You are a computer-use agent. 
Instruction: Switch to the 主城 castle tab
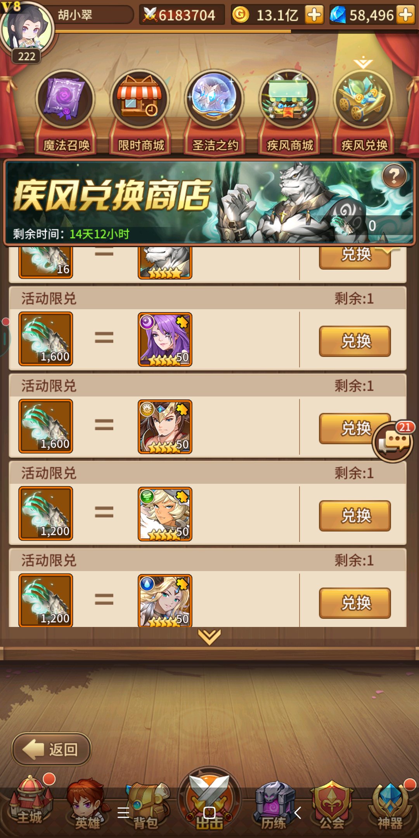[30, 802]
